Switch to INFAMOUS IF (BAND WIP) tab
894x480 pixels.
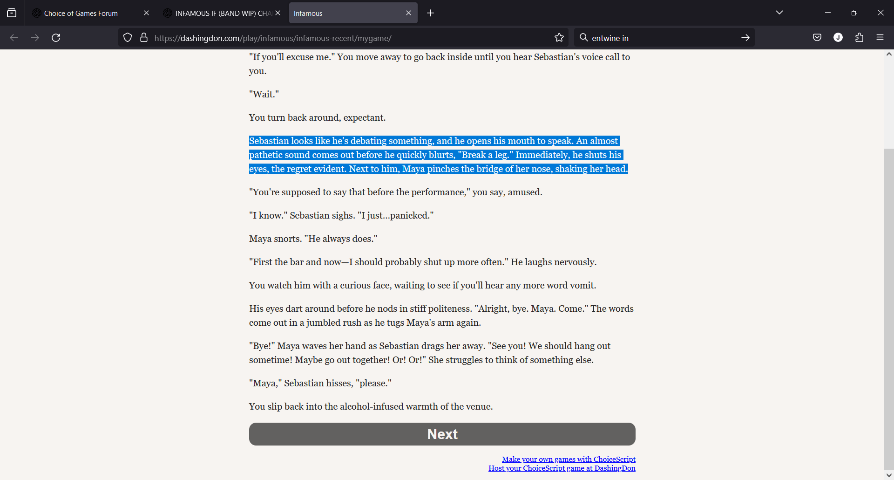click(223, 13)
